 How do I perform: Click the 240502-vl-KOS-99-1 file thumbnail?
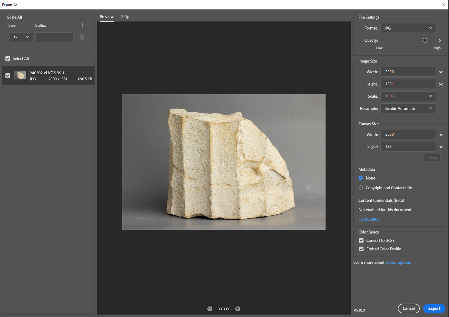tap(20, 75)
